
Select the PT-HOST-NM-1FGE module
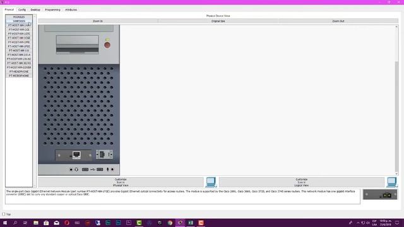[x=19, y=46]
